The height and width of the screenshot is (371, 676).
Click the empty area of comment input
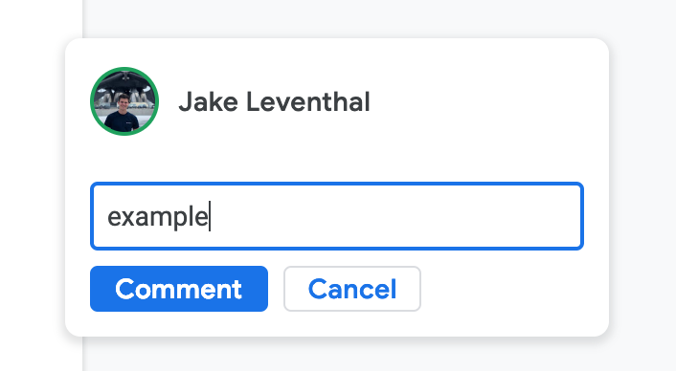[x=394, y=216]
